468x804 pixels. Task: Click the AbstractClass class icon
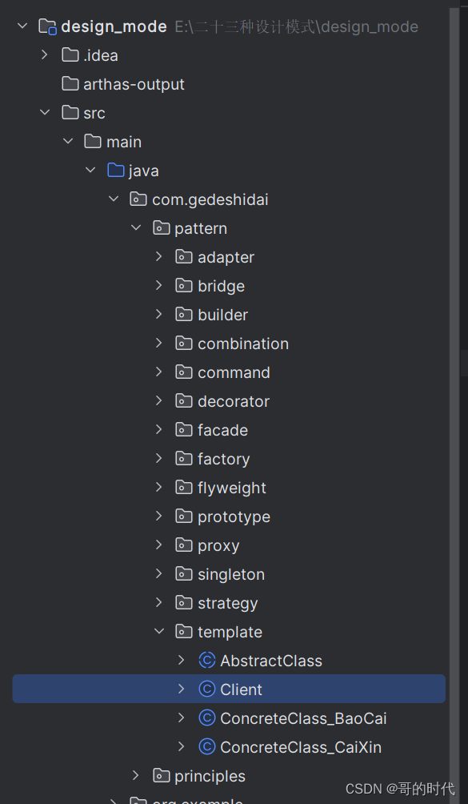coord(207,661)
